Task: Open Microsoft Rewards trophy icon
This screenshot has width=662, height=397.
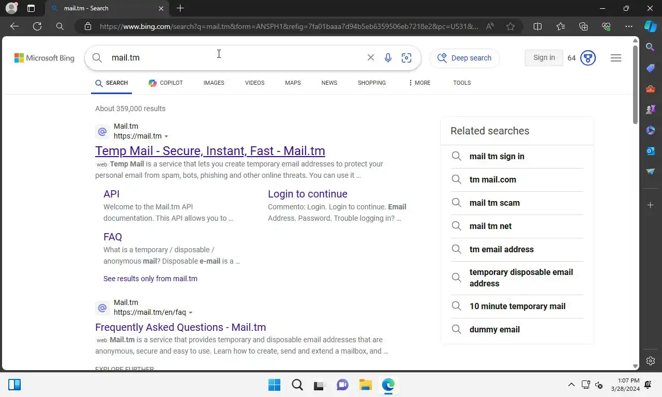Action: (588, 58)
